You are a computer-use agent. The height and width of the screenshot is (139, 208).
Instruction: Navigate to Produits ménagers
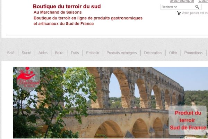click(122, 53)
